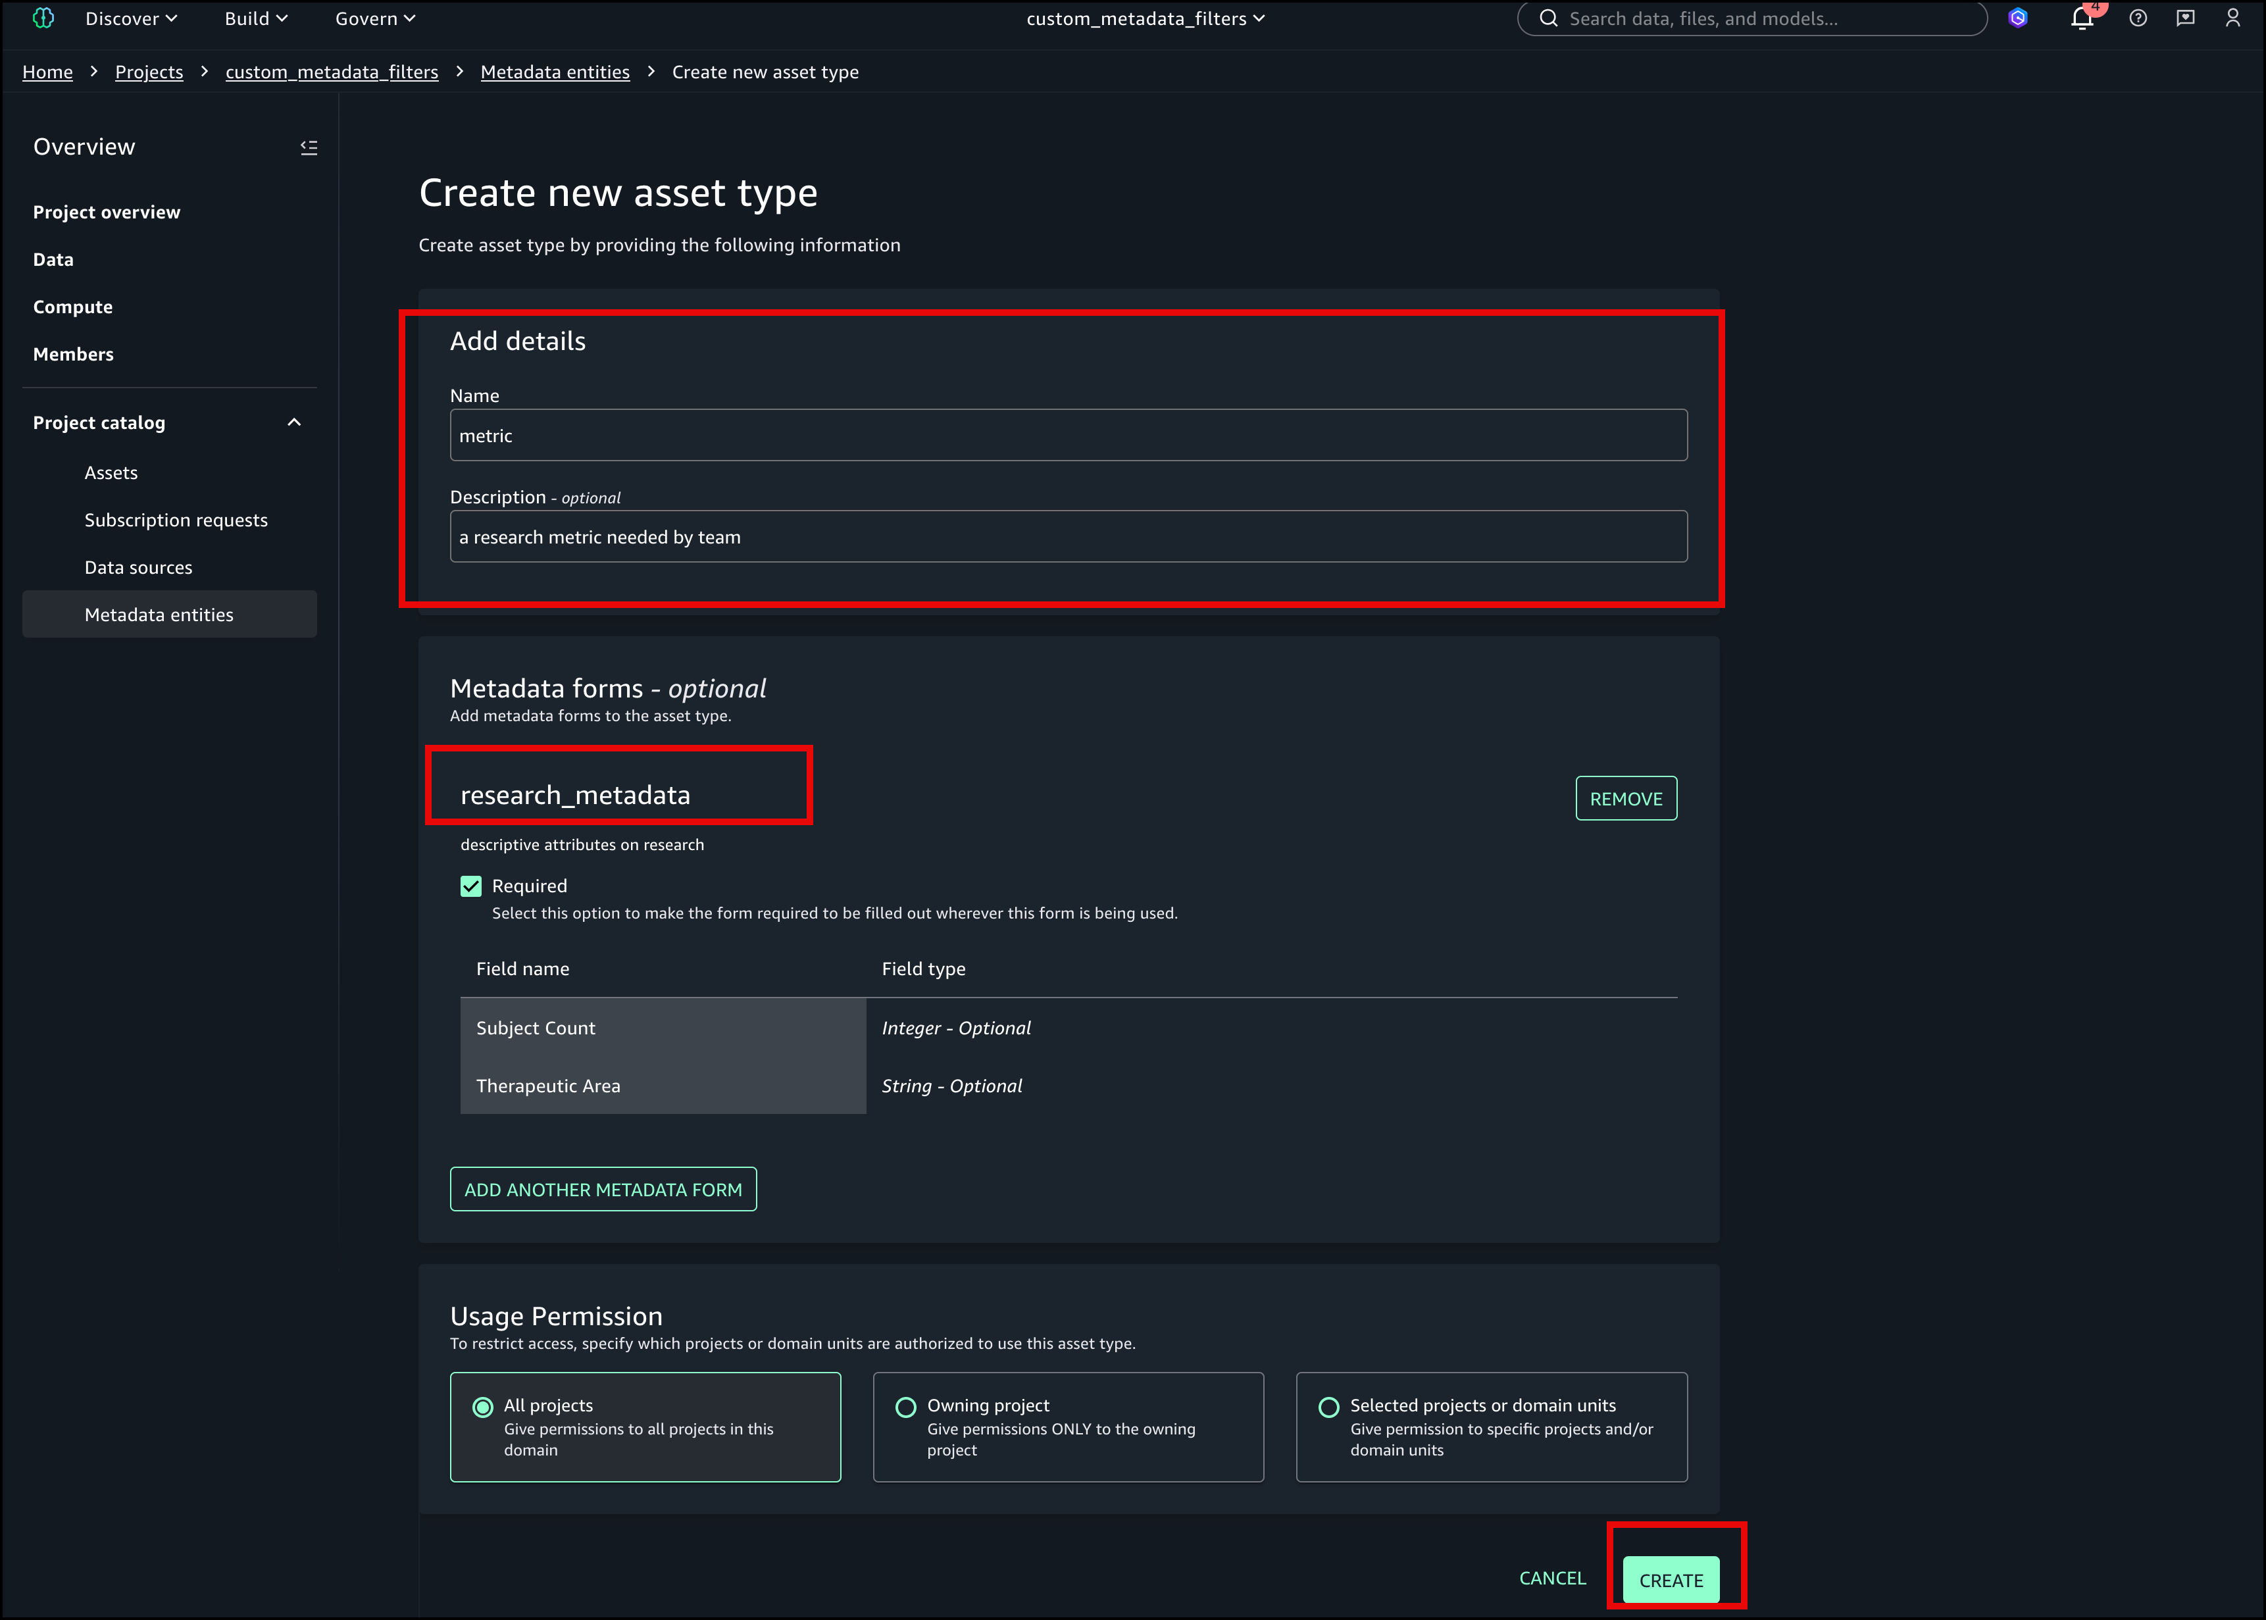2266x1620 pixels.
Task: Uncheck the Required checkbox
Action: [x=470, y=886]
